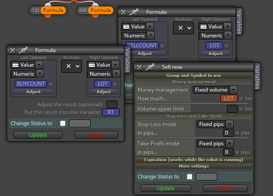273x196 pixels.
Task: Click the SELLCOUNT variable field
Action: [142, 46]
